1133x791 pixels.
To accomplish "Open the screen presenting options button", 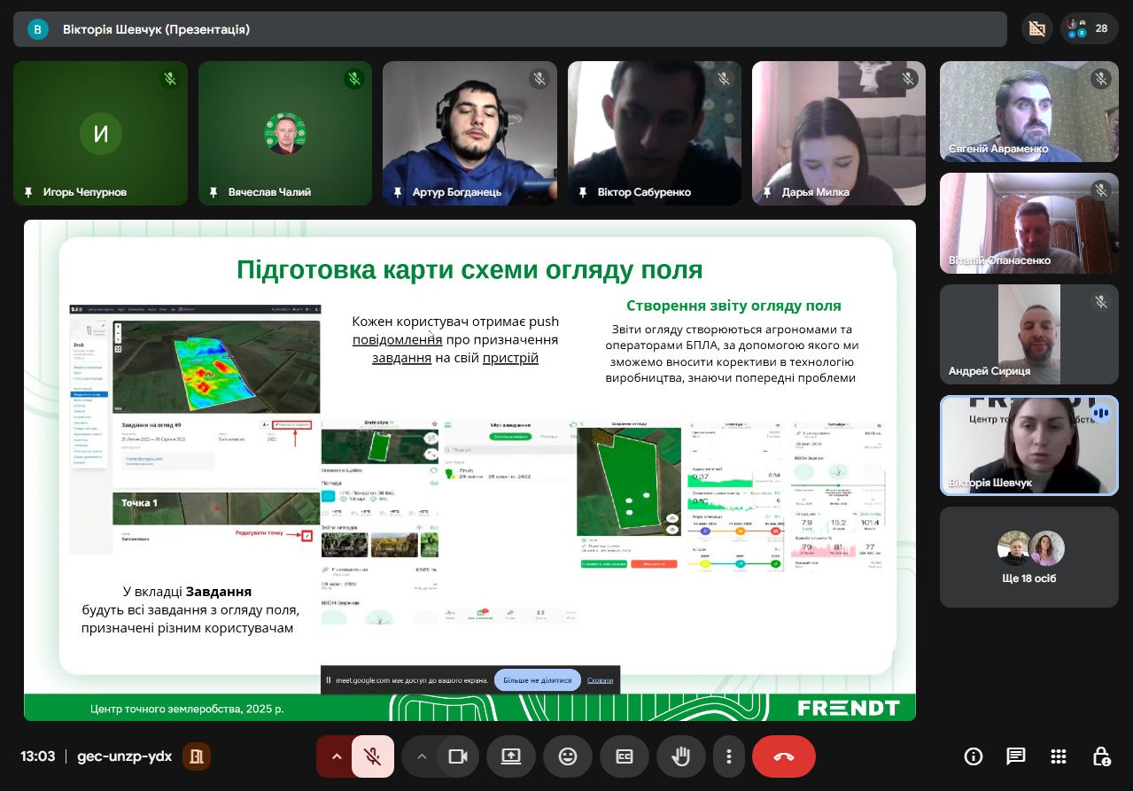I will pyautogui.click(x=511, y=756).
